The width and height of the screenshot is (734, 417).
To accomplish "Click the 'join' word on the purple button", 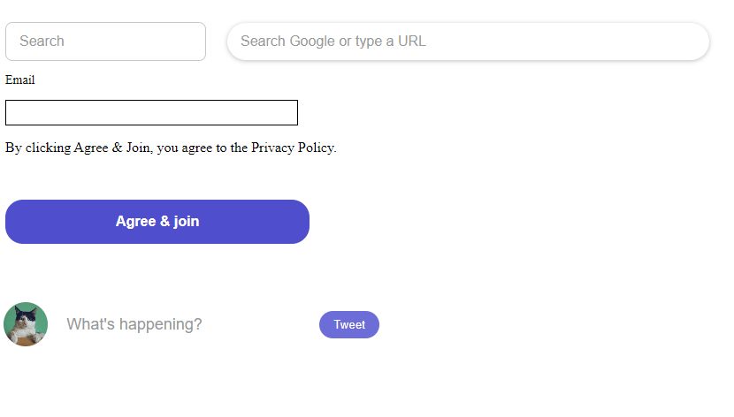I will (187, 222).
